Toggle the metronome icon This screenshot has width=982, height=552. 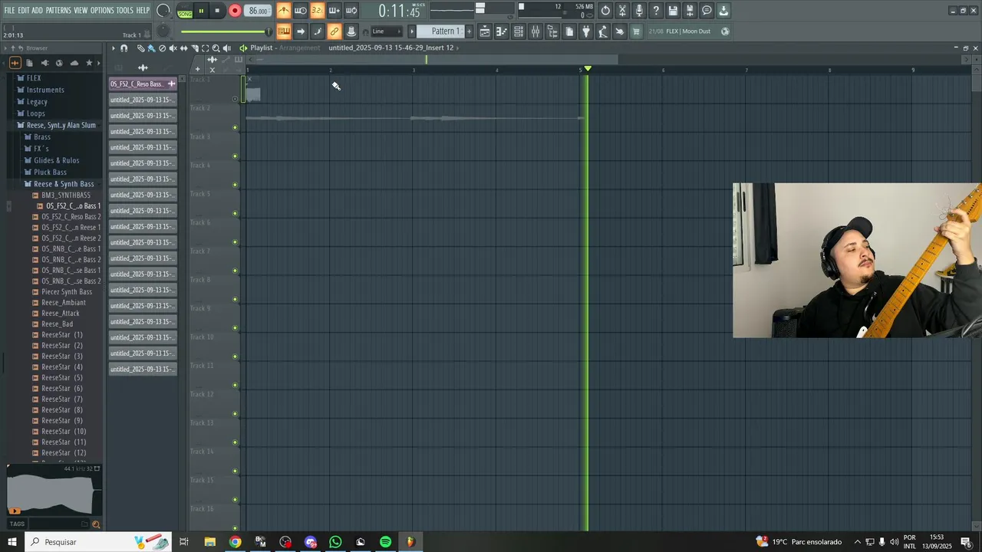tap(284, 11)
